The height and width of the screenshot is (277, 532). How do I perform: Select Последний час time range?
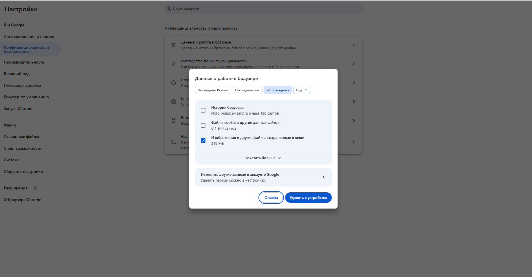[x=247, y=90]
